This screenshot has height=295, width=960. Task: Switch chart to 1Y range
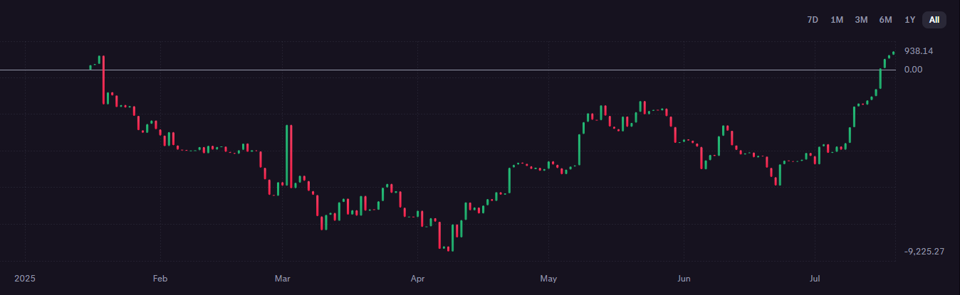909,20
